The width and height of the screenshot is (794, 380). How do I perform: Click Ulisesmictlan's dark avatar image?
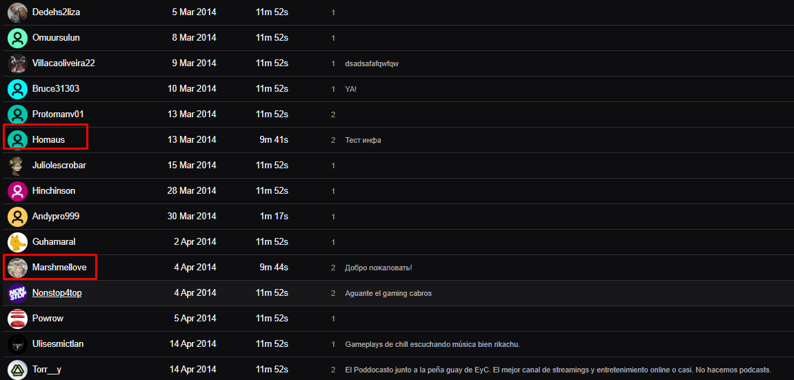18,344
